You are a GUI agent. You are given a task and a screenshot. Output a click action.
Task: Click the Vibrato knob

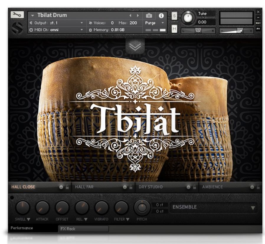[x=102, y=208]
